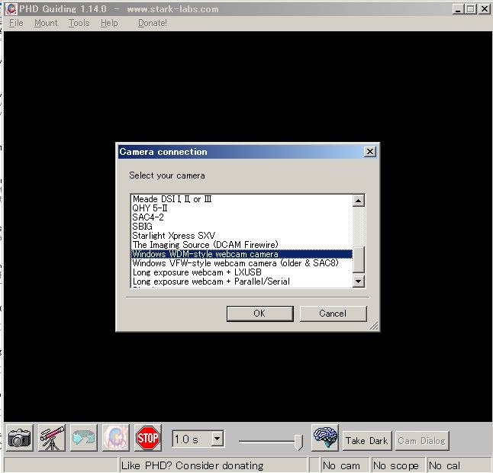Click the red STOP sign button
Screen dimensions: 493x473
148,437
